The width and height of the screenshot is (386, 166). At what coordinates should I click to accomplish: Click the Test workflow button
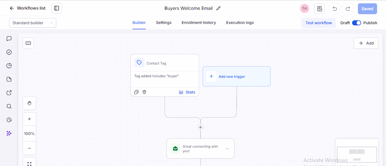(319, 23)
